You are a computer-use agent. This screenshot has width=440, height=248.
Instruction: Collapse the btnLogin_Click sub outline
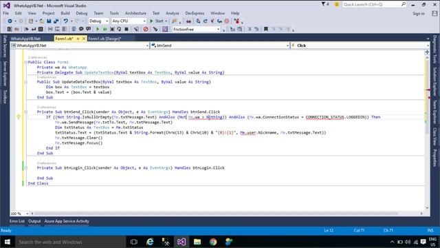[x=26, y=168]
